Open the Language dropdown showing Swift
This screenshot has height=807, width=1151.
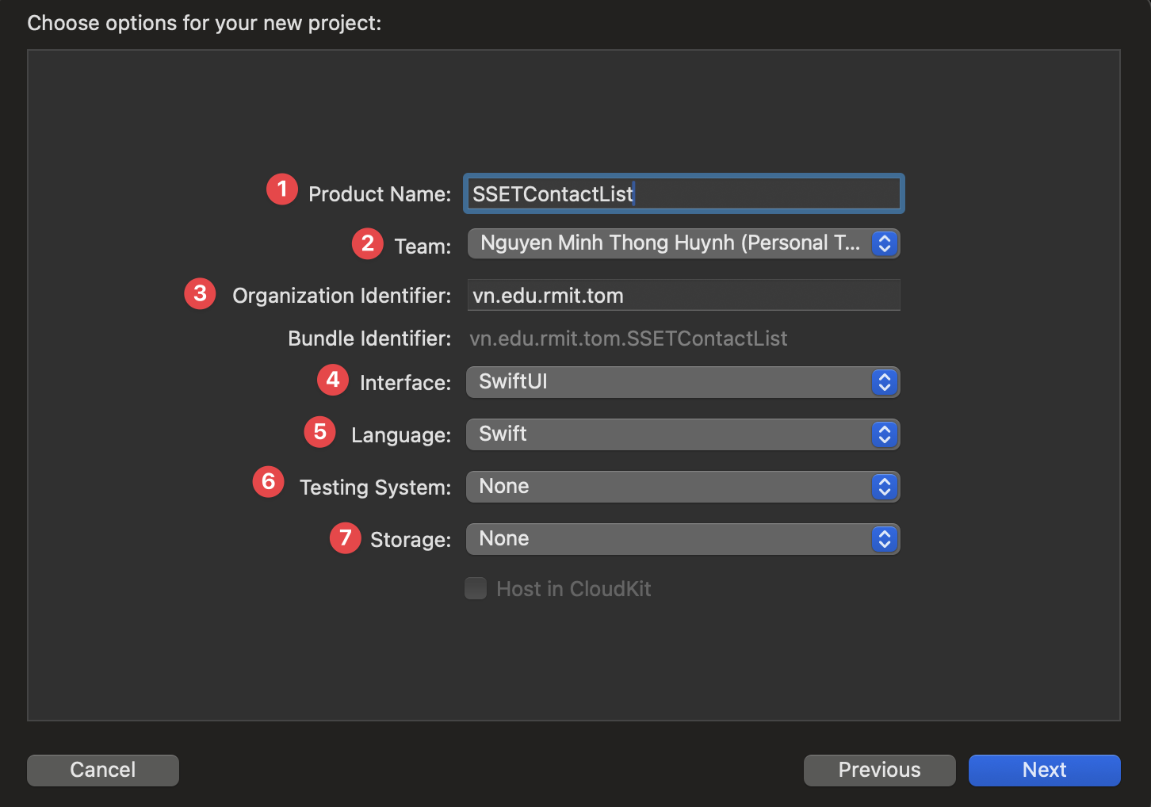(x=682, y=434)
